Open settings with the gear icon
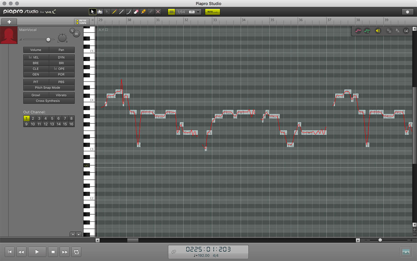 point(407,12)
